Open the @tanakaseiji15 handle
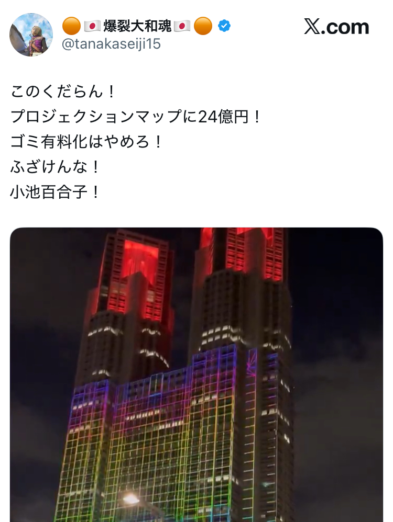393x522 pixels. [112, 44]
